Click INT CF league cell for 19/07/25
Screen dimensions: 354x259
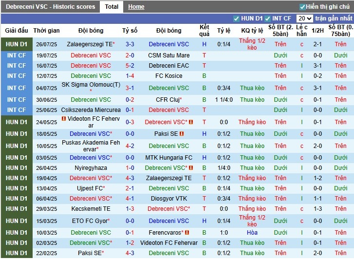[17, 55]
